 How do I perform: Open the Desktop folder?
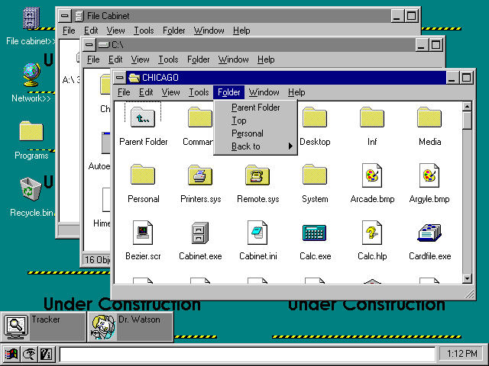click(x=315, y=117)
